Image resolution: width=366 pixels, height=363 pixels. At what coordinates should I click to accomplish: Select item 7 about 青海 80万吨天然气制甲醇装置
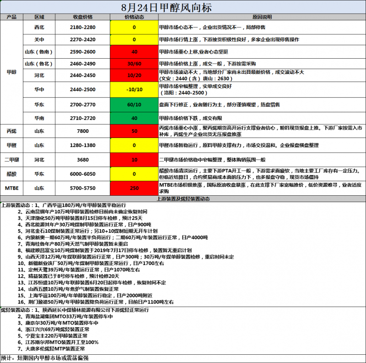coord(73,244)
